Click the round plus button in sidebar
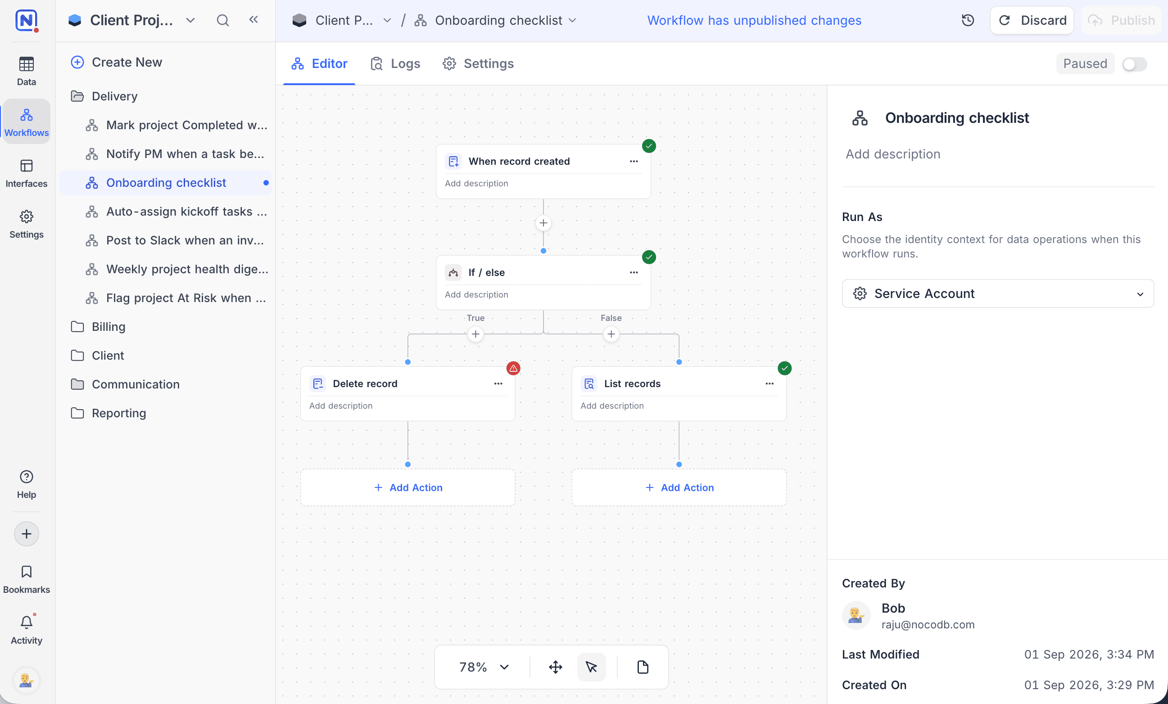The width and height of the screenshot is (1168, 704). coord(27,534)
